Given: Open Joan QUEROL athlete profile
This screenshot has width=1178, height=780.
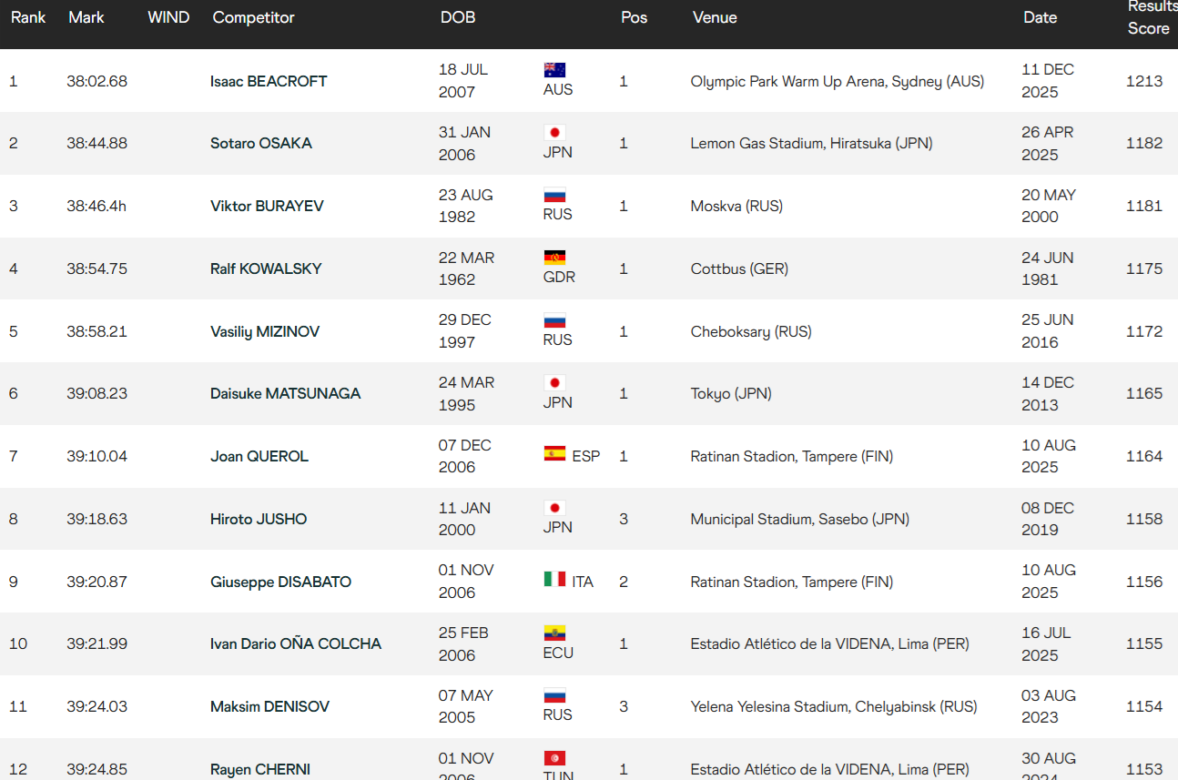Looking at the screenshot, I should pos(259,457).
